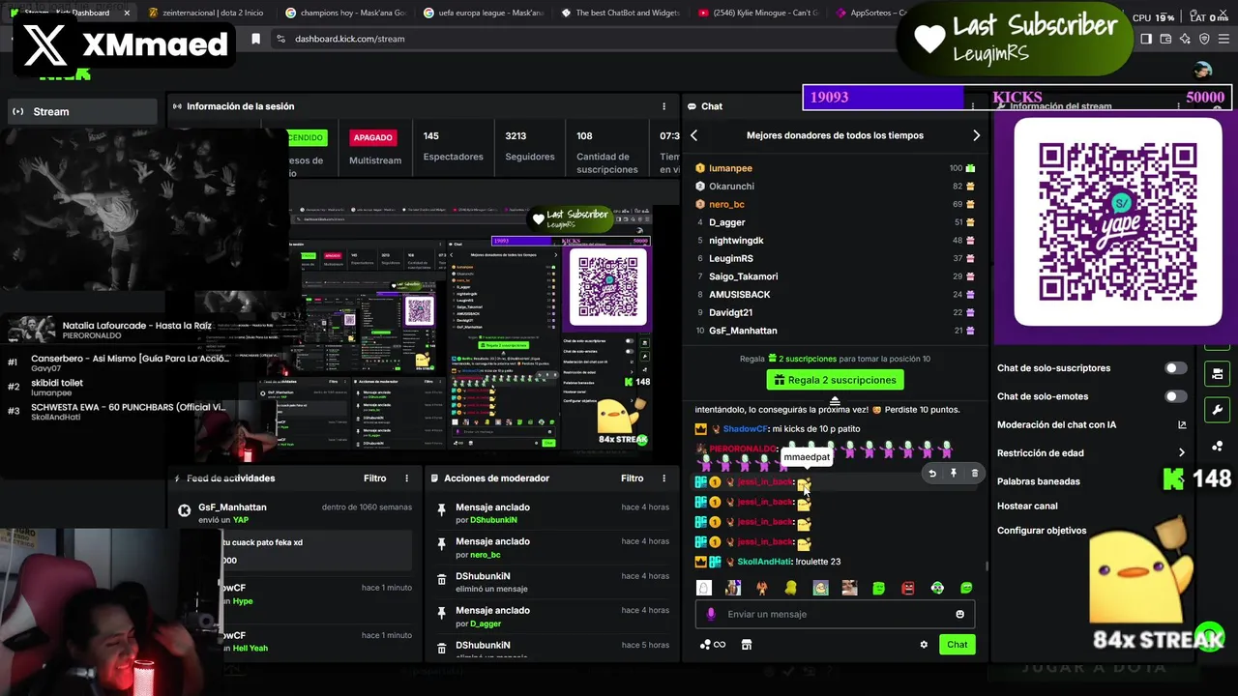Pick the first white ghost emote
This screenshot has height=696, width=1238.
(x=704, y=588)
